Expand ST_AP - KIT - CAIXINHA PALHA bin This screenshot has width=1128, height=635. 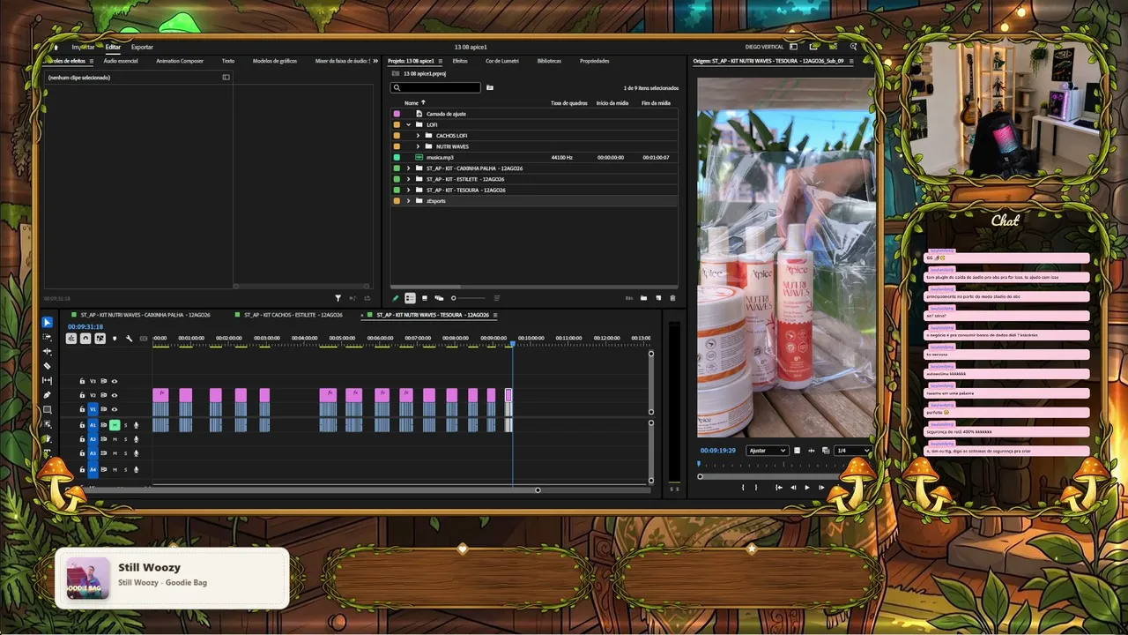[408, 168]
